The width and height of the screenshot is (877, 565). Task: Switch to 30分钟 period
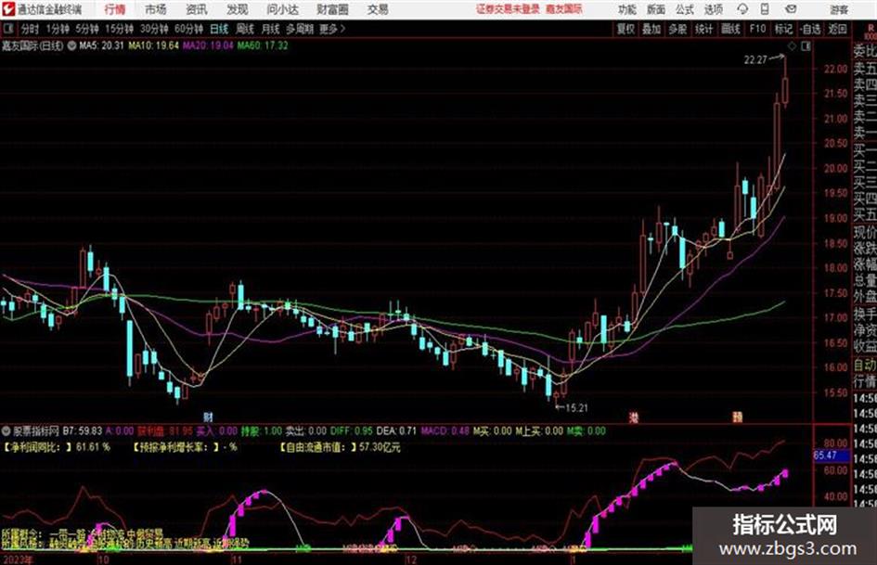tap(154, 29)
